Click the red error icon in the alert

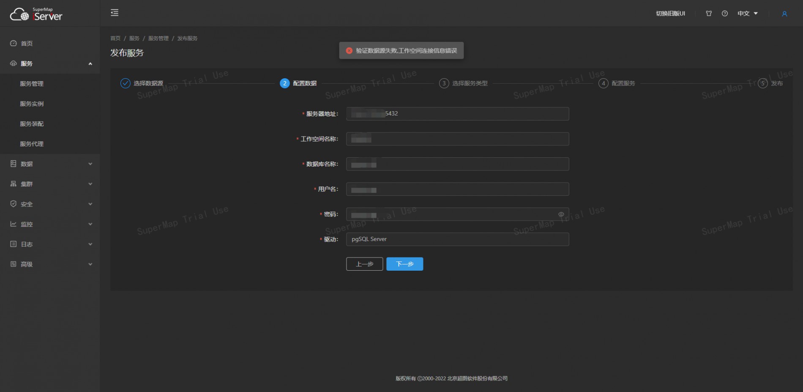click(349, 51)
